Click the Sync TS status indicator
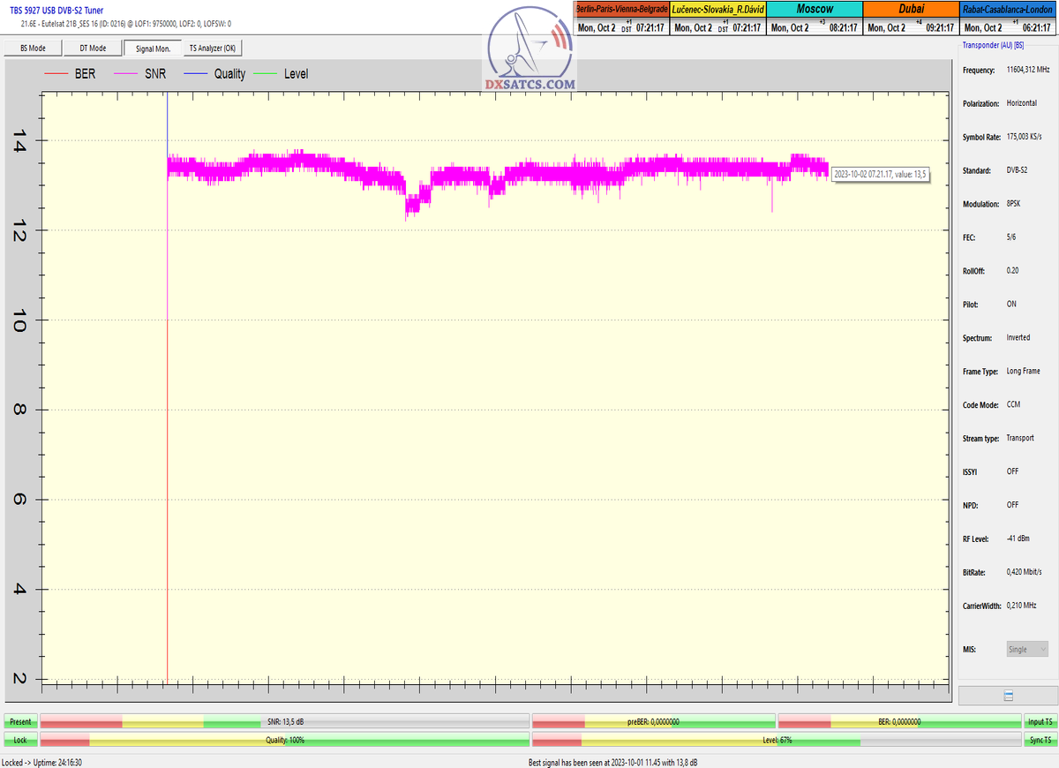The image size is (1059, 768). pos(1040,740)
